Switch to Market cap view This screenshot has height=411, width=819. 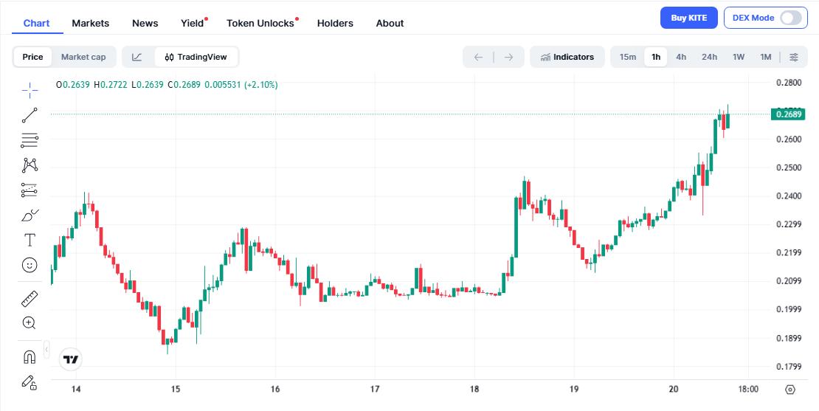pos(83,57)
